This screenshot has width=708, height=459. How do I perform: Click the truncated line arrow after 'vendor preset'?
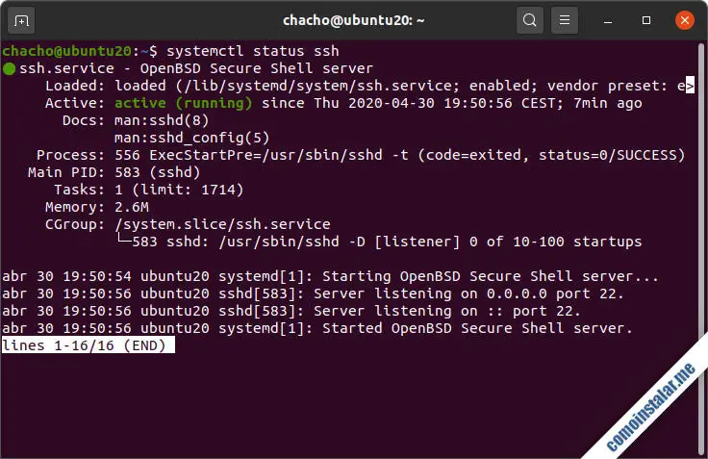click(x=690, y=86)
